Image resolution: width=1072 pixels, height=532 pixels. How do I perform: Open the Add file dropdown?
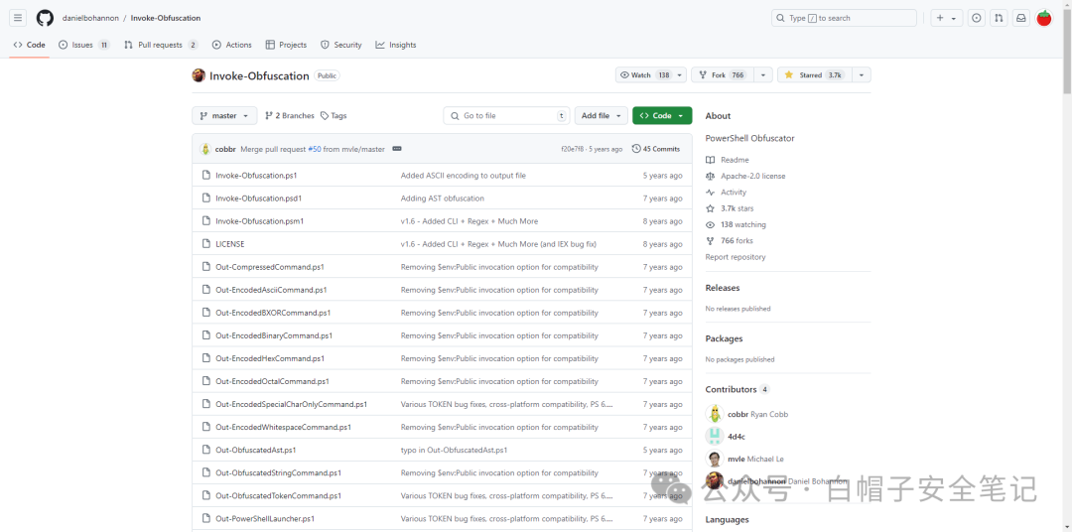(x=601, y=115)
